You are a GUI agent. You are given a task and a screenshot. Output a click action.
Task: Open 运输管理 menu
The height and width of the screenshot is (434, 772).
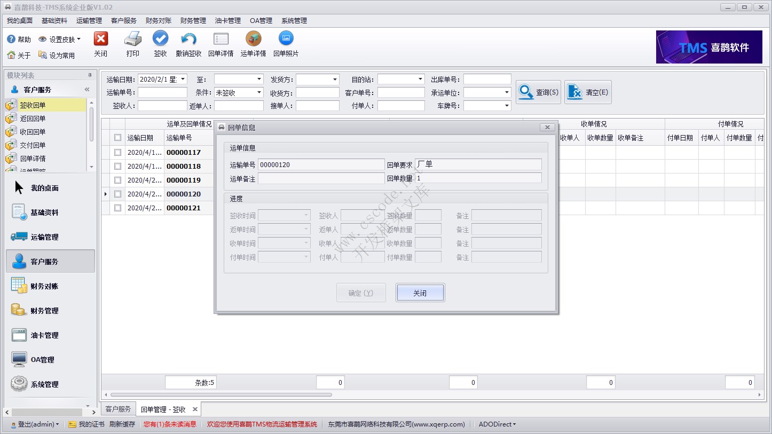(x=89, y=21)
